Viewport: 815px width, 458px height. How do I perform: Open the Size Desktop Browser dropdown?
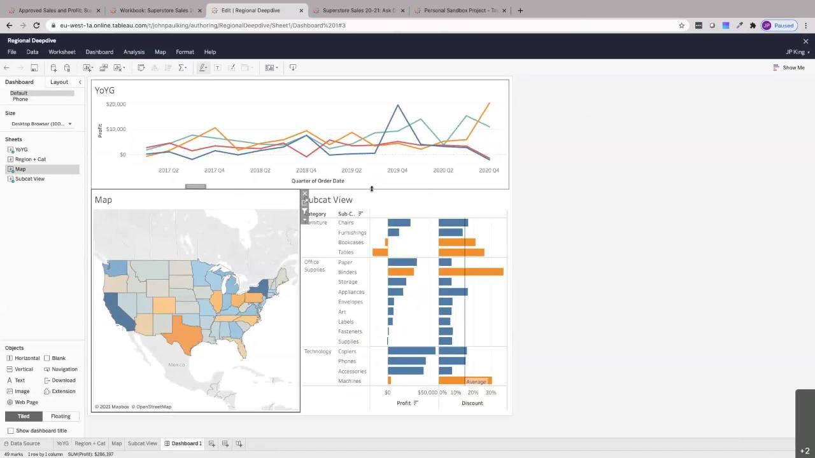(x=42, y=124)
